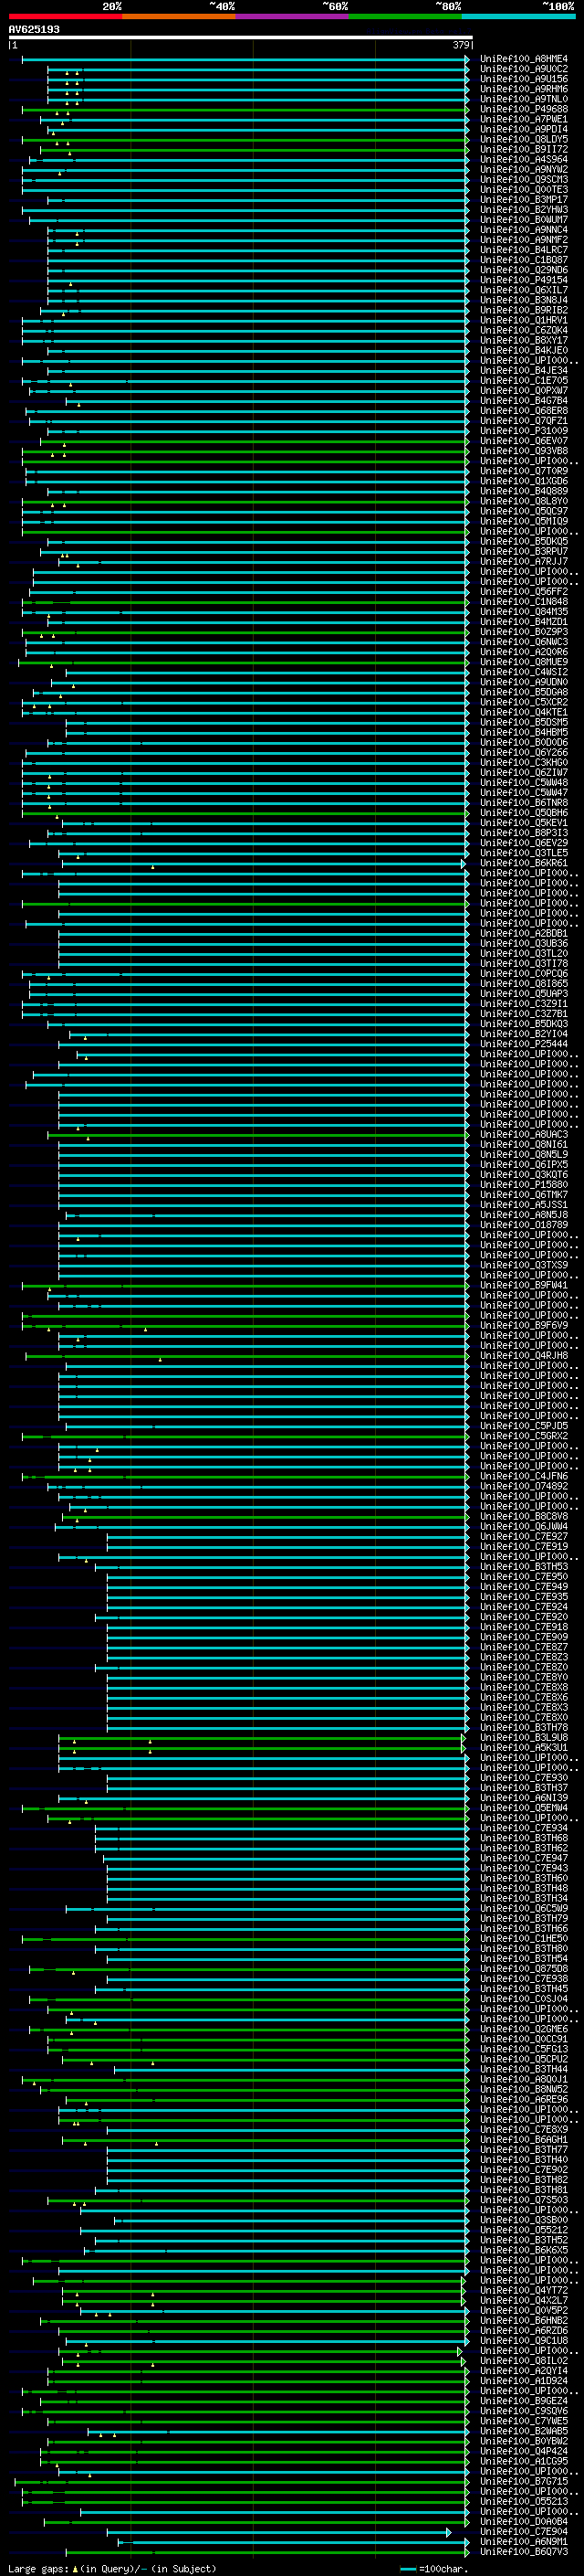This screenshot has width=584, height=2576.
Task: Open the hit UniRef100_Q9SCM3
Action: click(x=523, y=179)
